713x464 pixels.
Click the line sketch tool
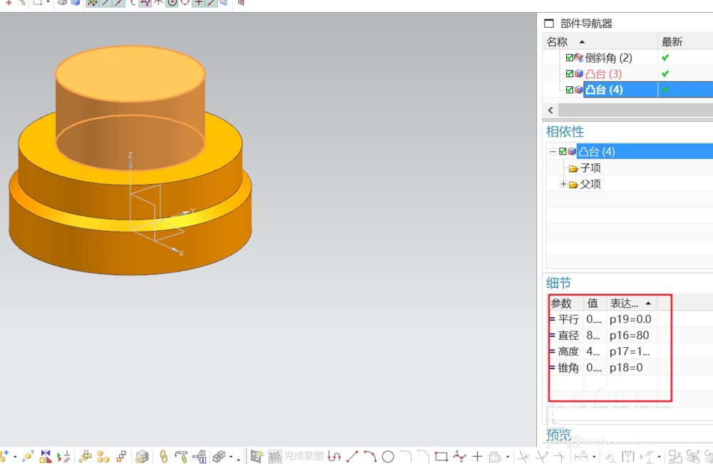click(x=352, y=456)
